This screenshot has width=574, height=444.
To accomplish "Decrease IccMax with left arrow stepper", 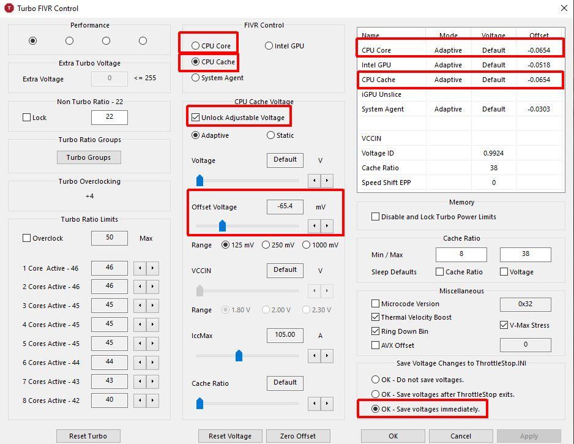I will point(315,356).
